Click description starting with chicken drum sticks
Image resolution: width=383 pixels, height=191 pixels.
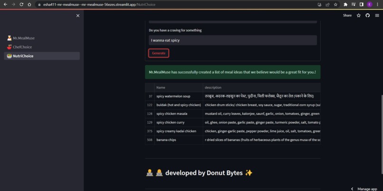262,105
